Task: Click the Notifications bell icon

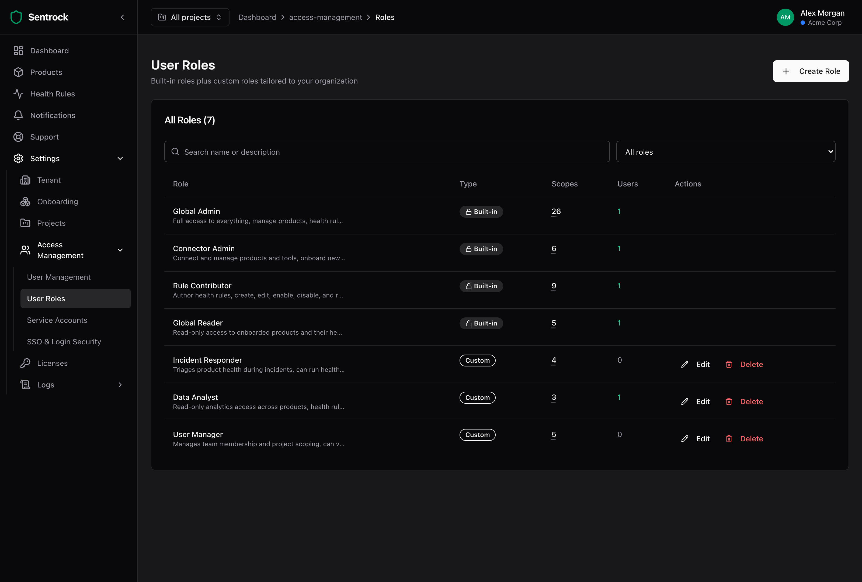Action: [x=18, y=115]
